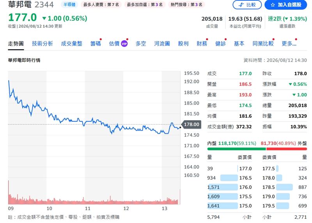The width and height of the screenshot is (312, 223).
Task: Click the 資料時間 2026/08/12 14:30 timestamp
Action: [x=275, y=60]
